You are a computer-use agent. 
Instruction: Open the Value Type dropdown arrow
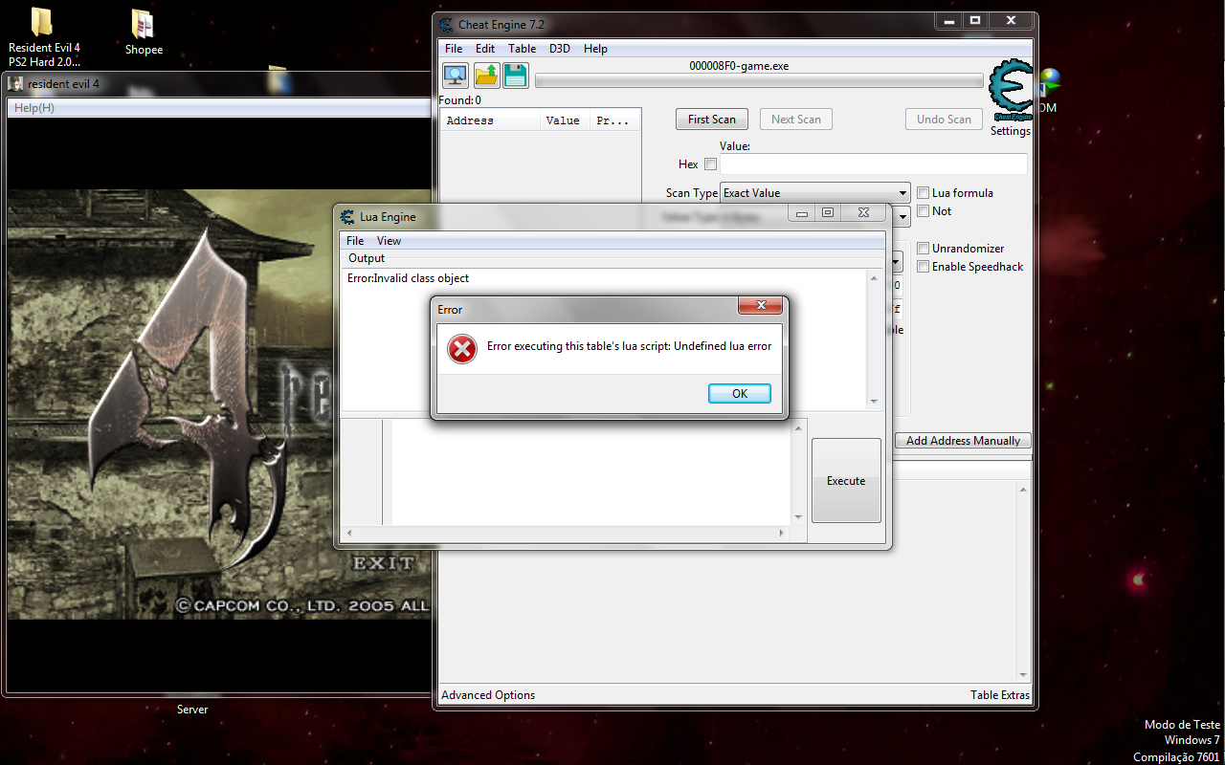pos(902,217)
